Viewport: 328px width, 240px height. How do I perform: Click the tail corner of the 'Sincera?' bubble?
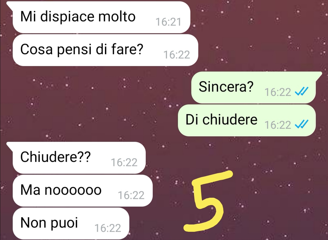click(318, 74)
